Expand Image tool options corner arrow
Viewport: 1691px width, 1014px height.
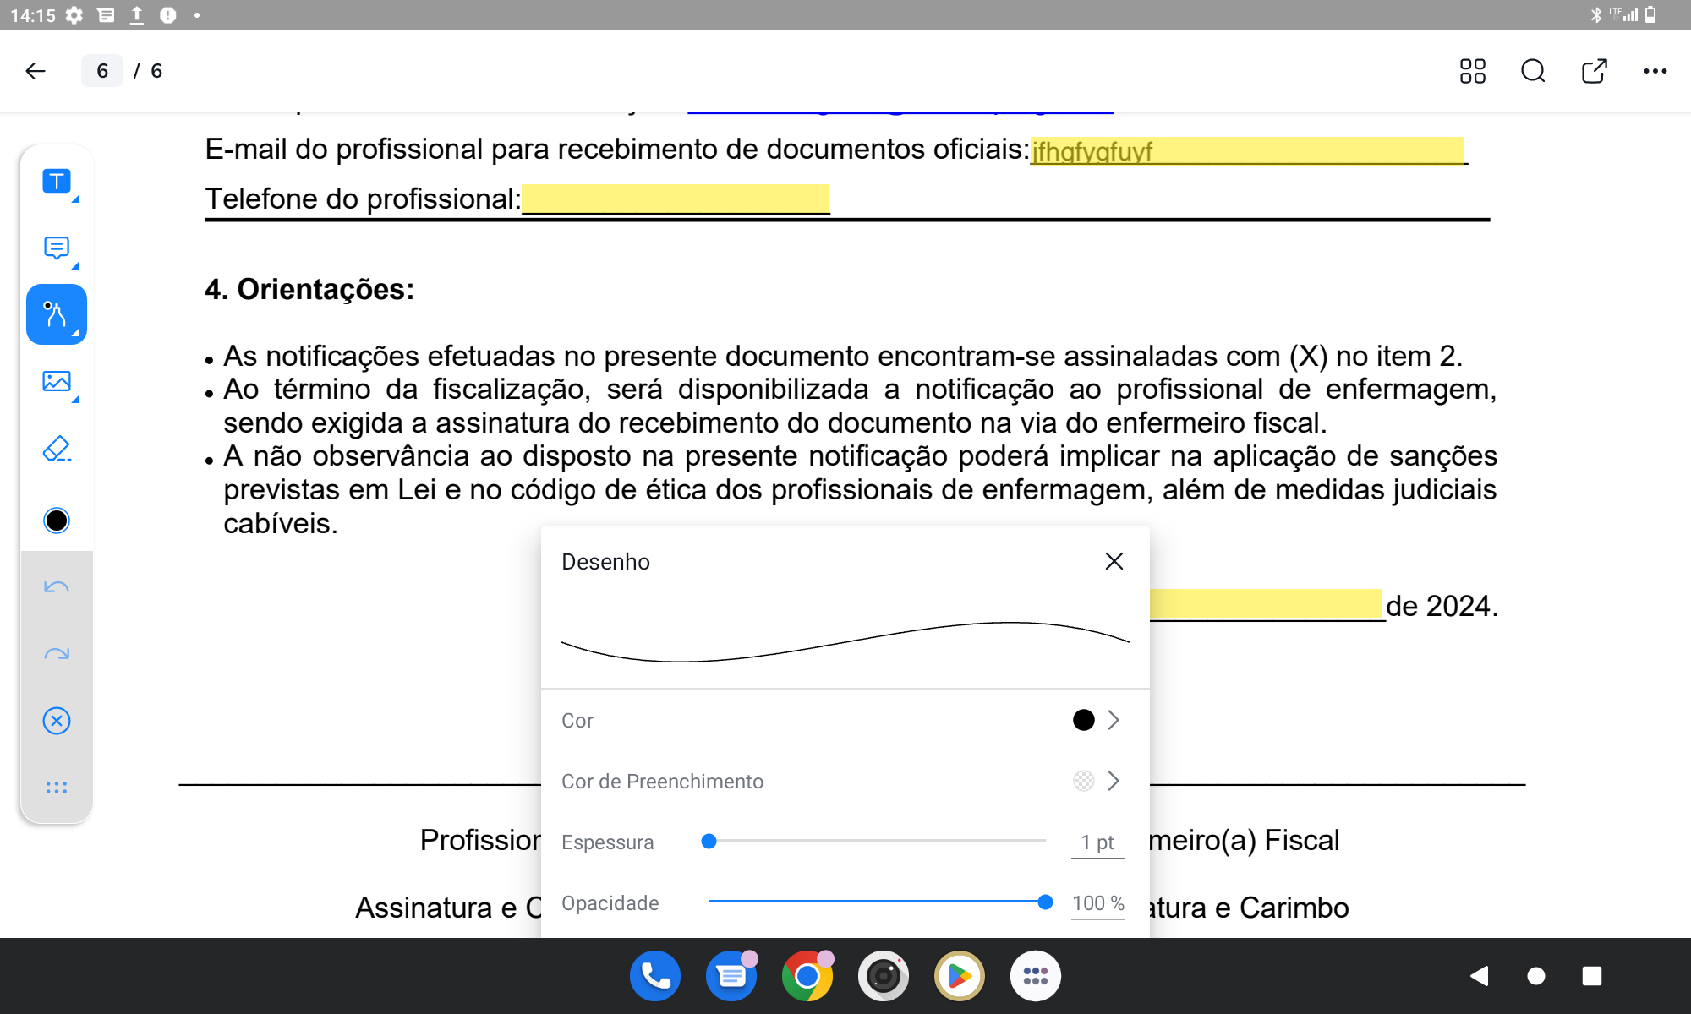tap(75, 400)
